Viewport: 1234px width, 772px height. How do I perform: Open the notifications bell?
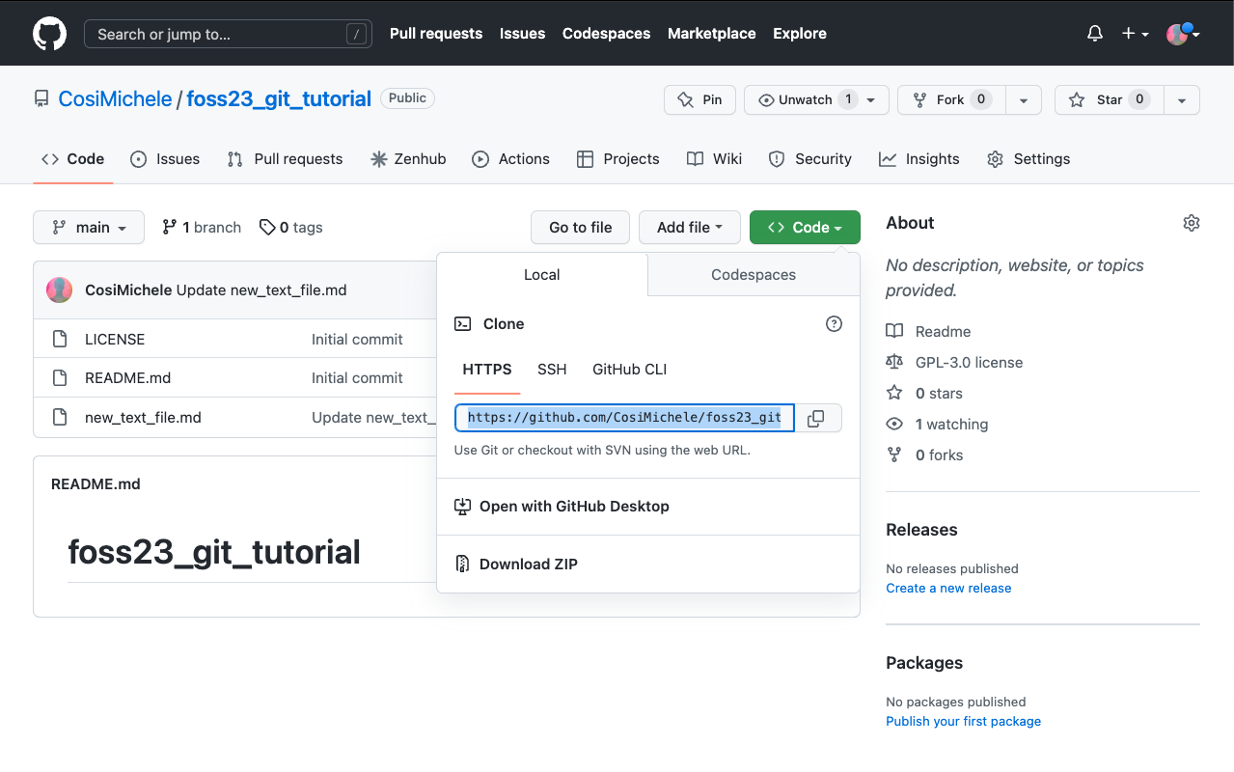click(1095, 34)
